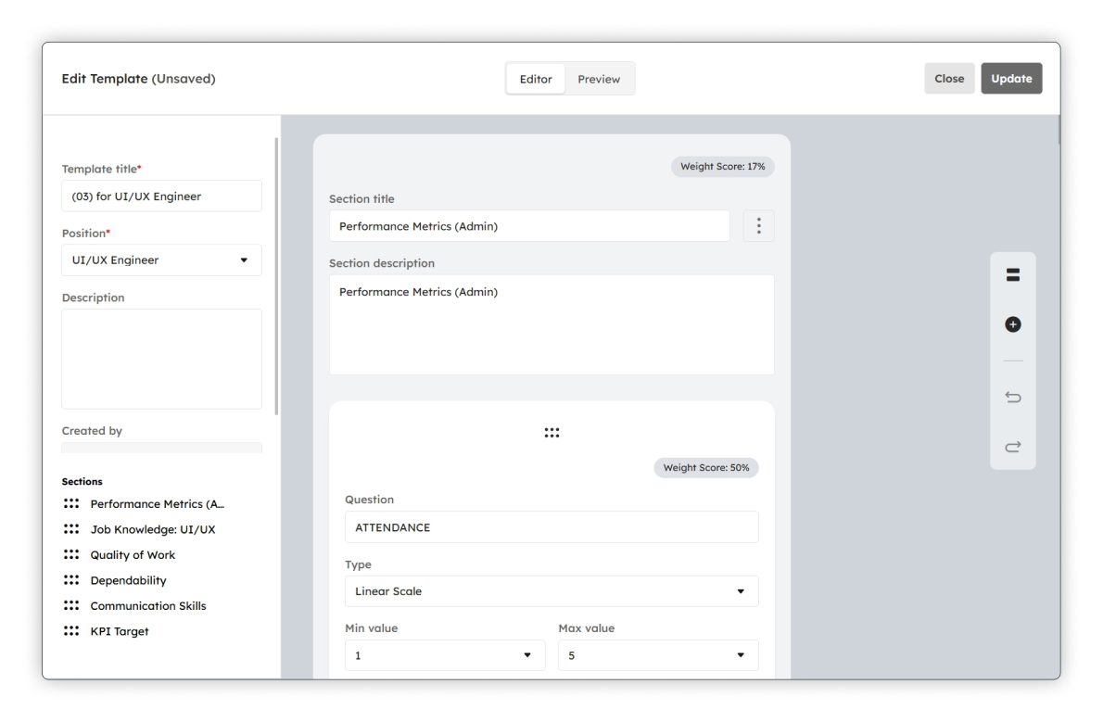Click the drag handle next to Dependability
The image size is (1103, 722).
[71, 580]
